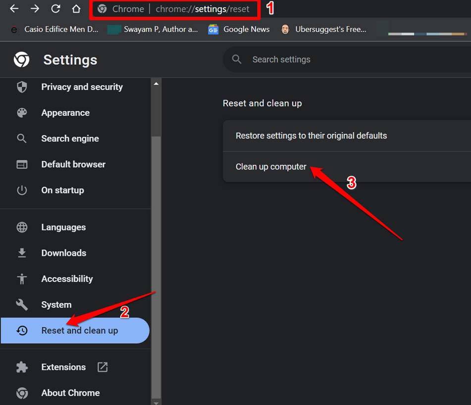This screenshot has height=405, width=471.
Task: Go to the home page icon
Action: 76,9
